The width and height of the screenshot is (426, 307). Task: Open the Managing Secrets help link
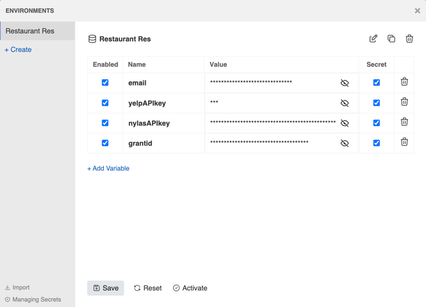(x=33, y=299)
